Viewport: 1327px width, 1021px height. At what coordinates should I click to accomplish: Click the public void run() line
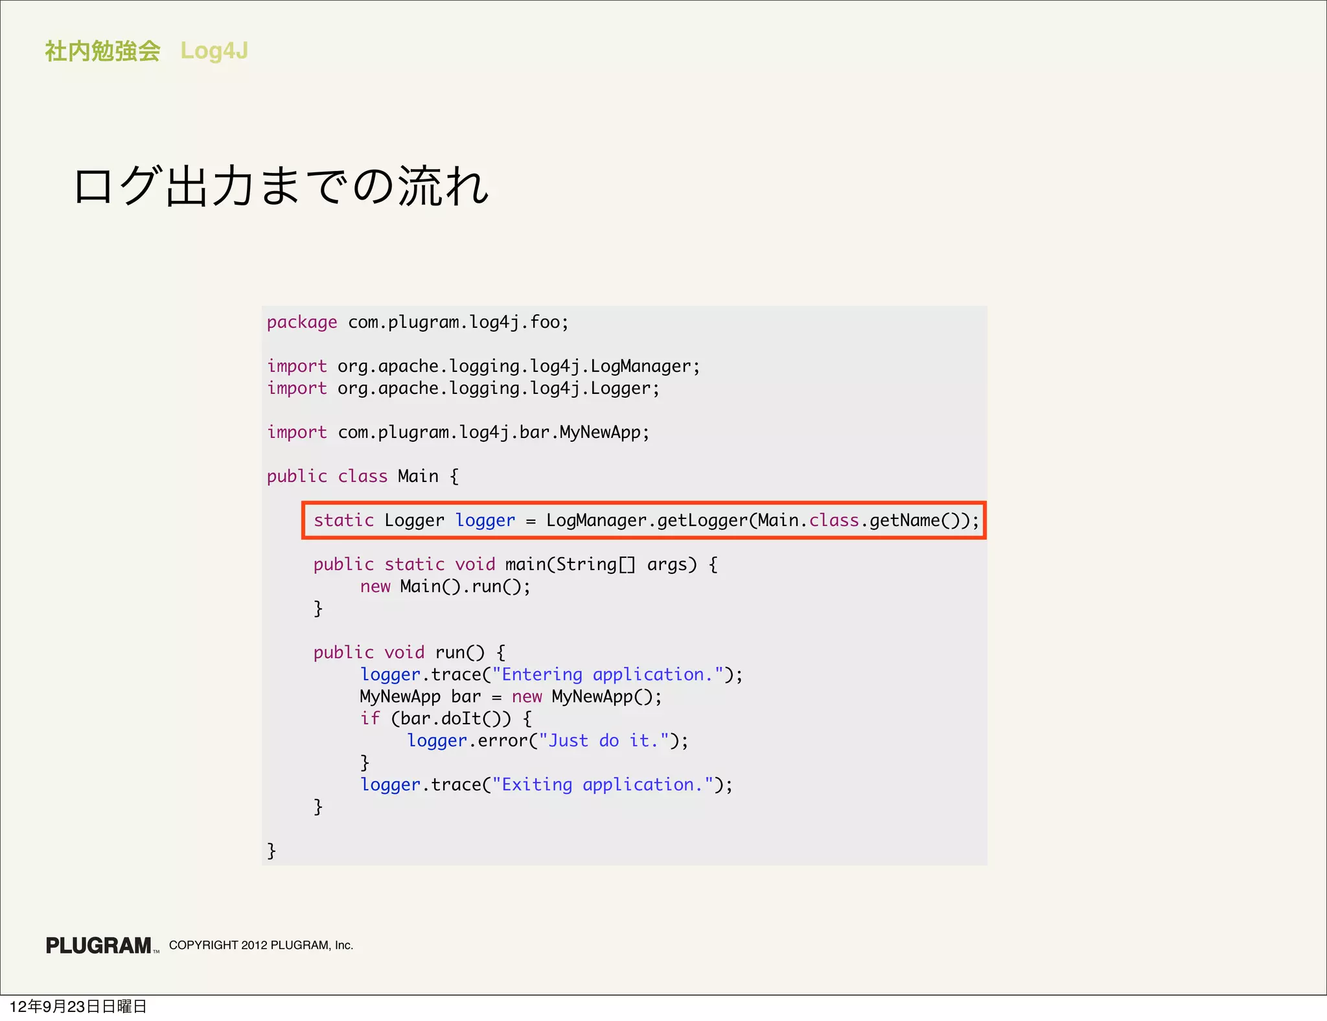(410, 652)
